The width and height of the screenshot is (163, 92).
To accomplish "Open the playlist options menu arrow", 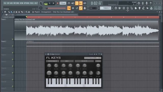I will pos(3,12).
